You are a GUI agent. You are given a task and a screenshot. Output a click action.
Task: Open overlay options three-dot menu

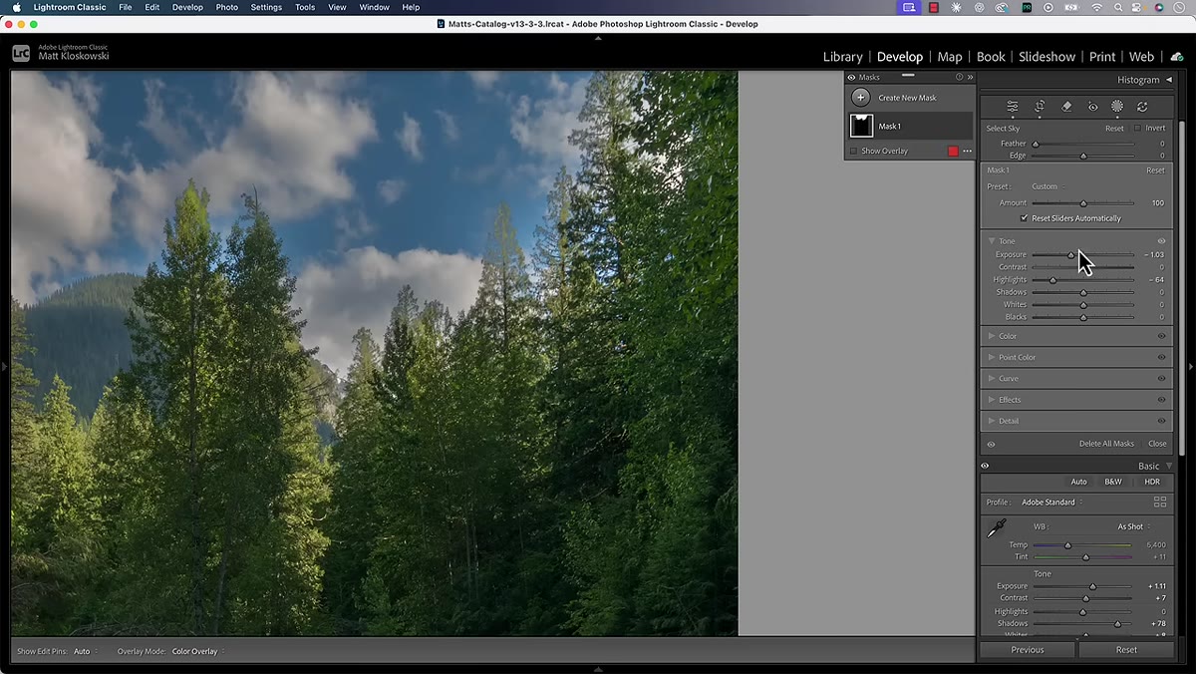click(x=967, y=152)
